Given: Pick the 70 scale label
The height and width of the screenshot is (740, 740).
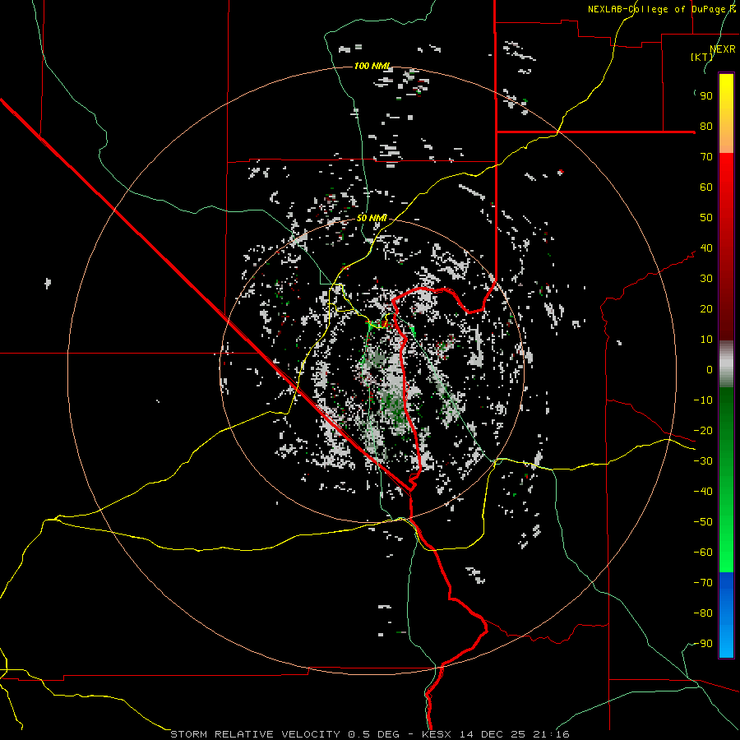Looking at the screenshot, I should pos(706,157).
